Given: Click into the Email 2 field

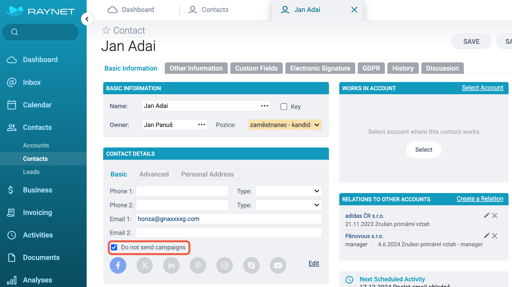Looking at the screenshot, I should tap(229, 233).
